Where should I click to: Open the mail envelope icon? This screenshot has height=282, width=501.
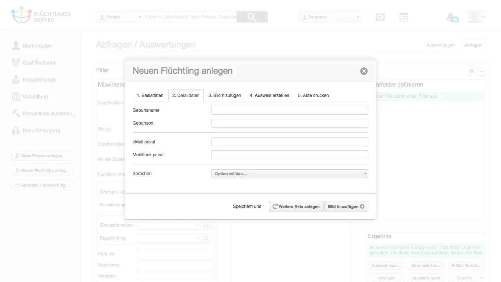click(380, 17)
